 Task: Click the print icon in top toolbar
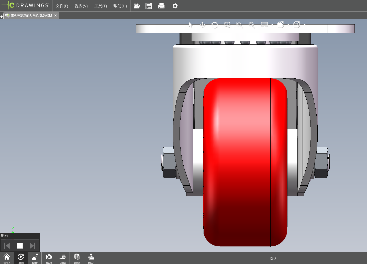click(x=161, y=6)
